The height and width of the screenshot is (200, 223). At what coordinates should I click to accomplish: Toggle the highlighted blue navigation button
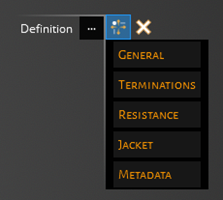point(118,27)
